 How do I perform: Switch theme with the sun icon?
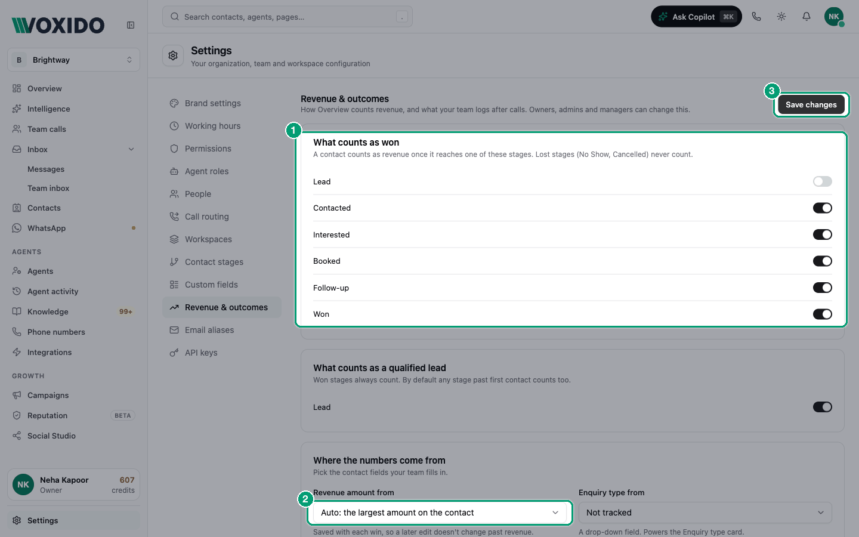pyautogui.click(x=781, y=17)
